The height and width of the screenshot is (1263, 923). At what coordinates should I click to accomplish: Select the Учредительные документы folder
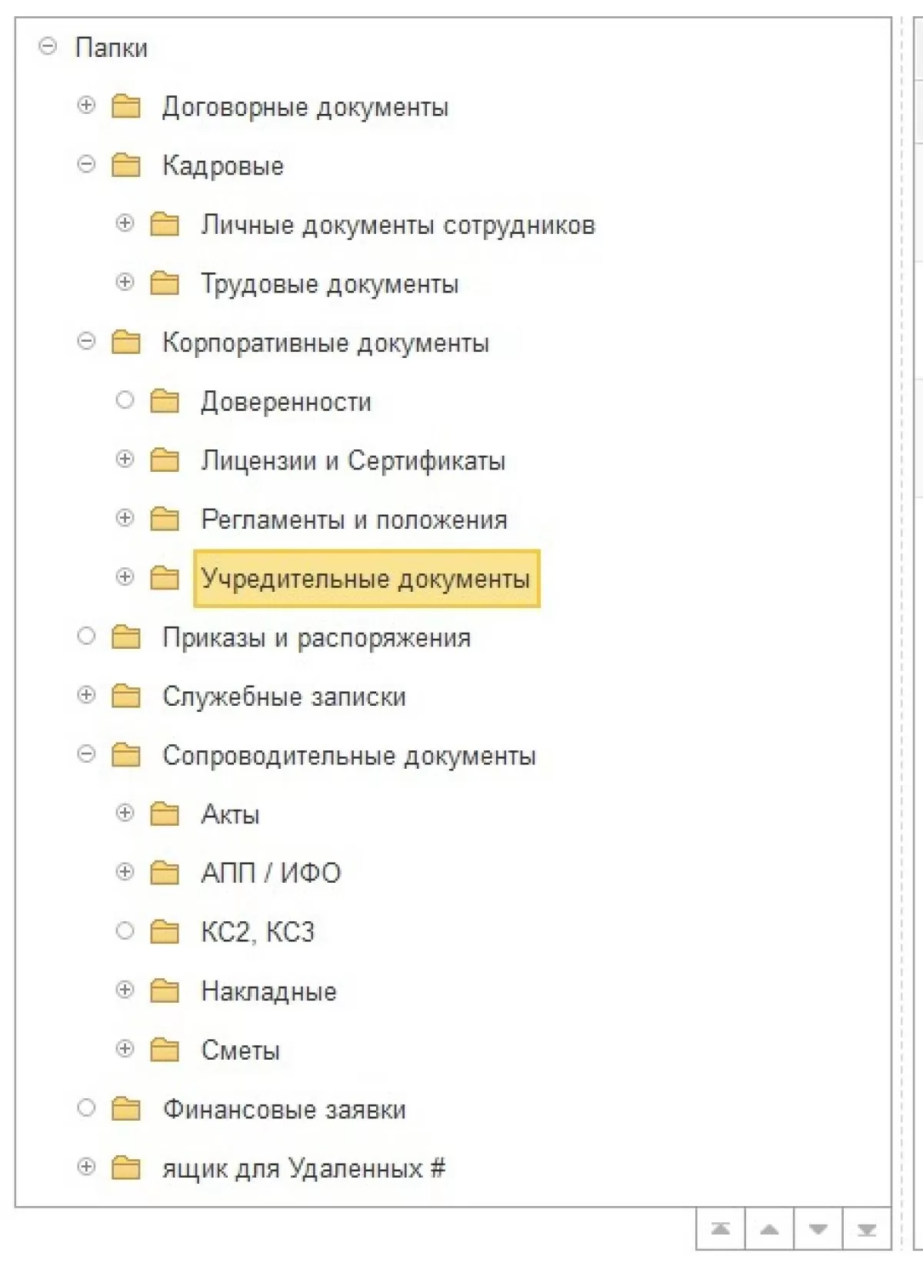365,579
